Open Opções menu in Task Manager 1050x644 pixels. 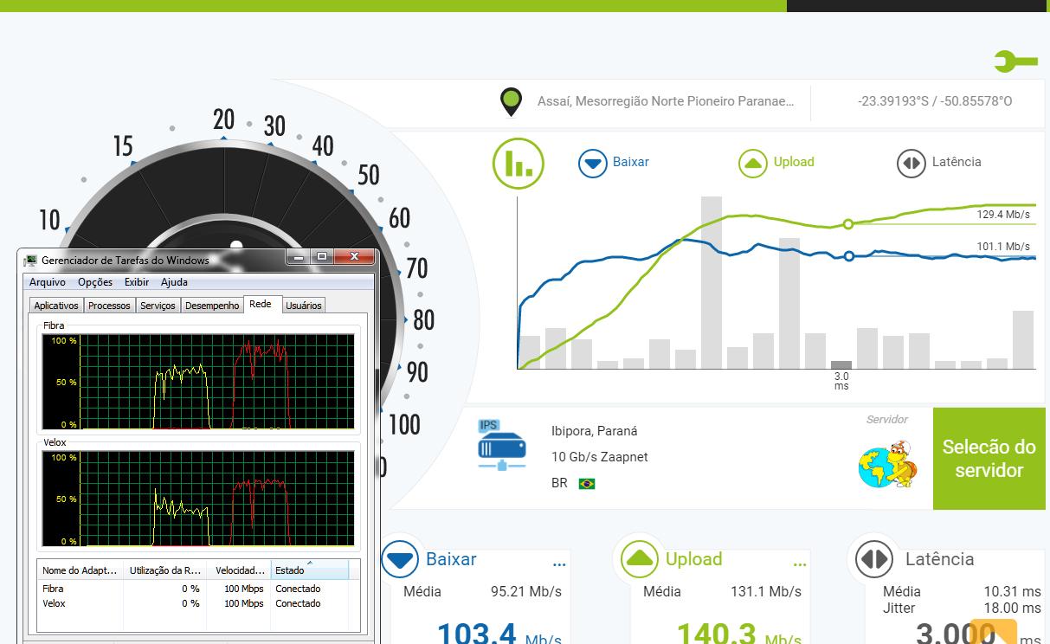95,282
